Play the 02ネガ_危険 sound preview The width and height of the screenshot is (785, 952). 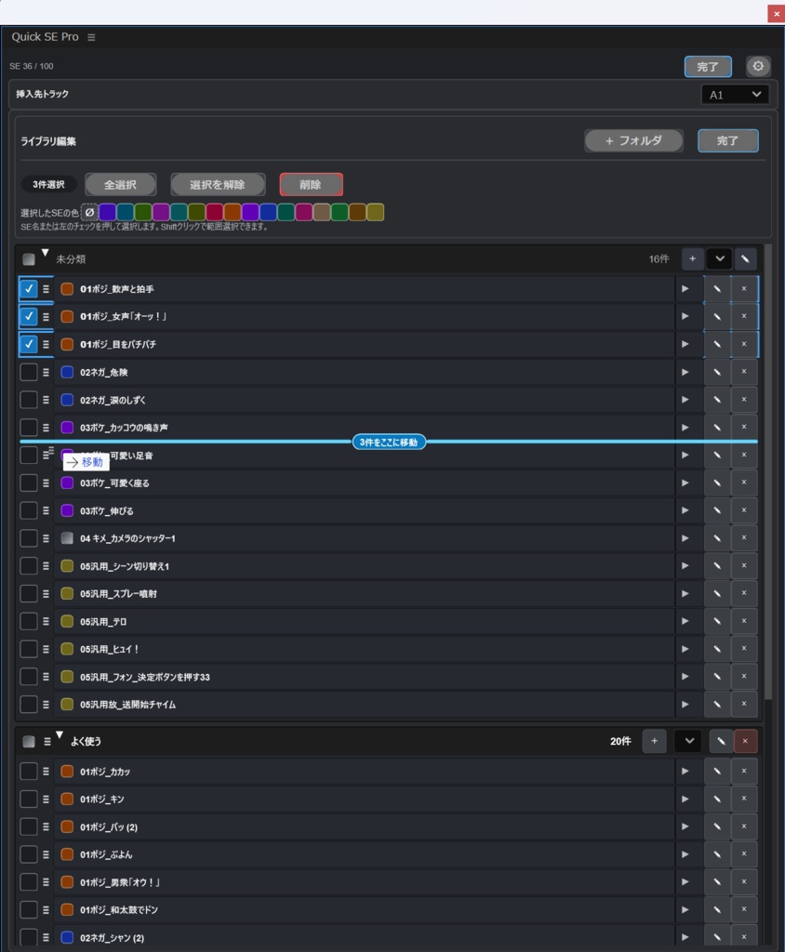pyautogui.click(x=685, y=372)
